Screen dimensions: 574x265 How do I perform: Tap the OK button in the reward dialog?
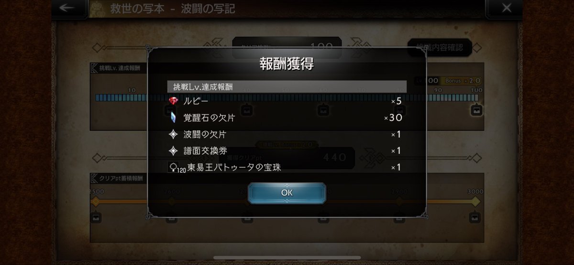click(287, 193)
